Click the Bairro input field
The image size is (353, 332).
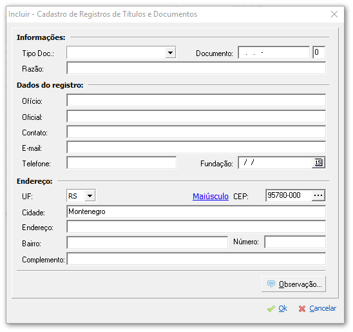(x=148, y=243)
